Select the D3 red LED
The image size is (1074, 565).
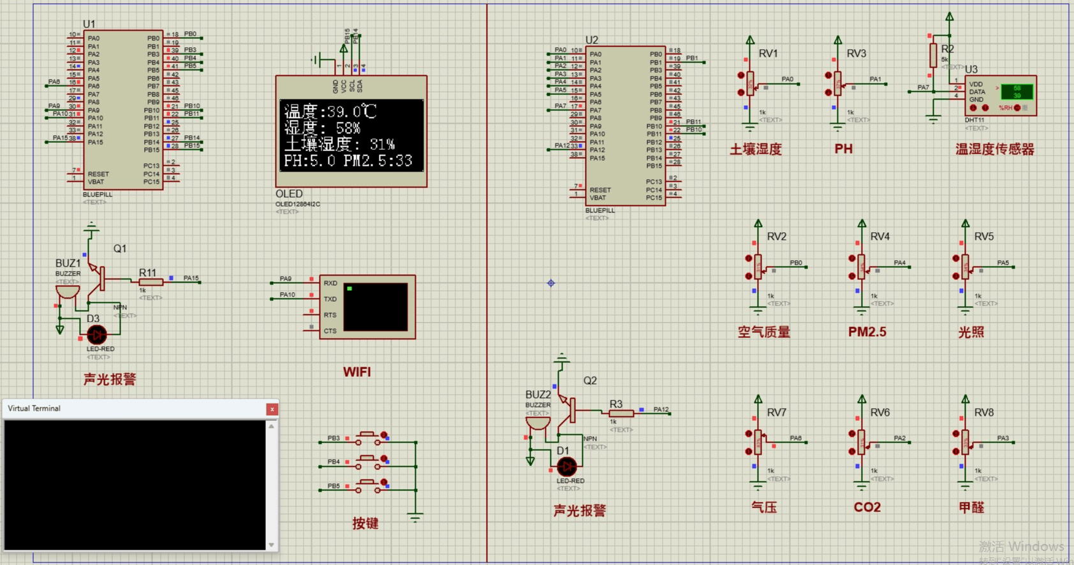97,334
